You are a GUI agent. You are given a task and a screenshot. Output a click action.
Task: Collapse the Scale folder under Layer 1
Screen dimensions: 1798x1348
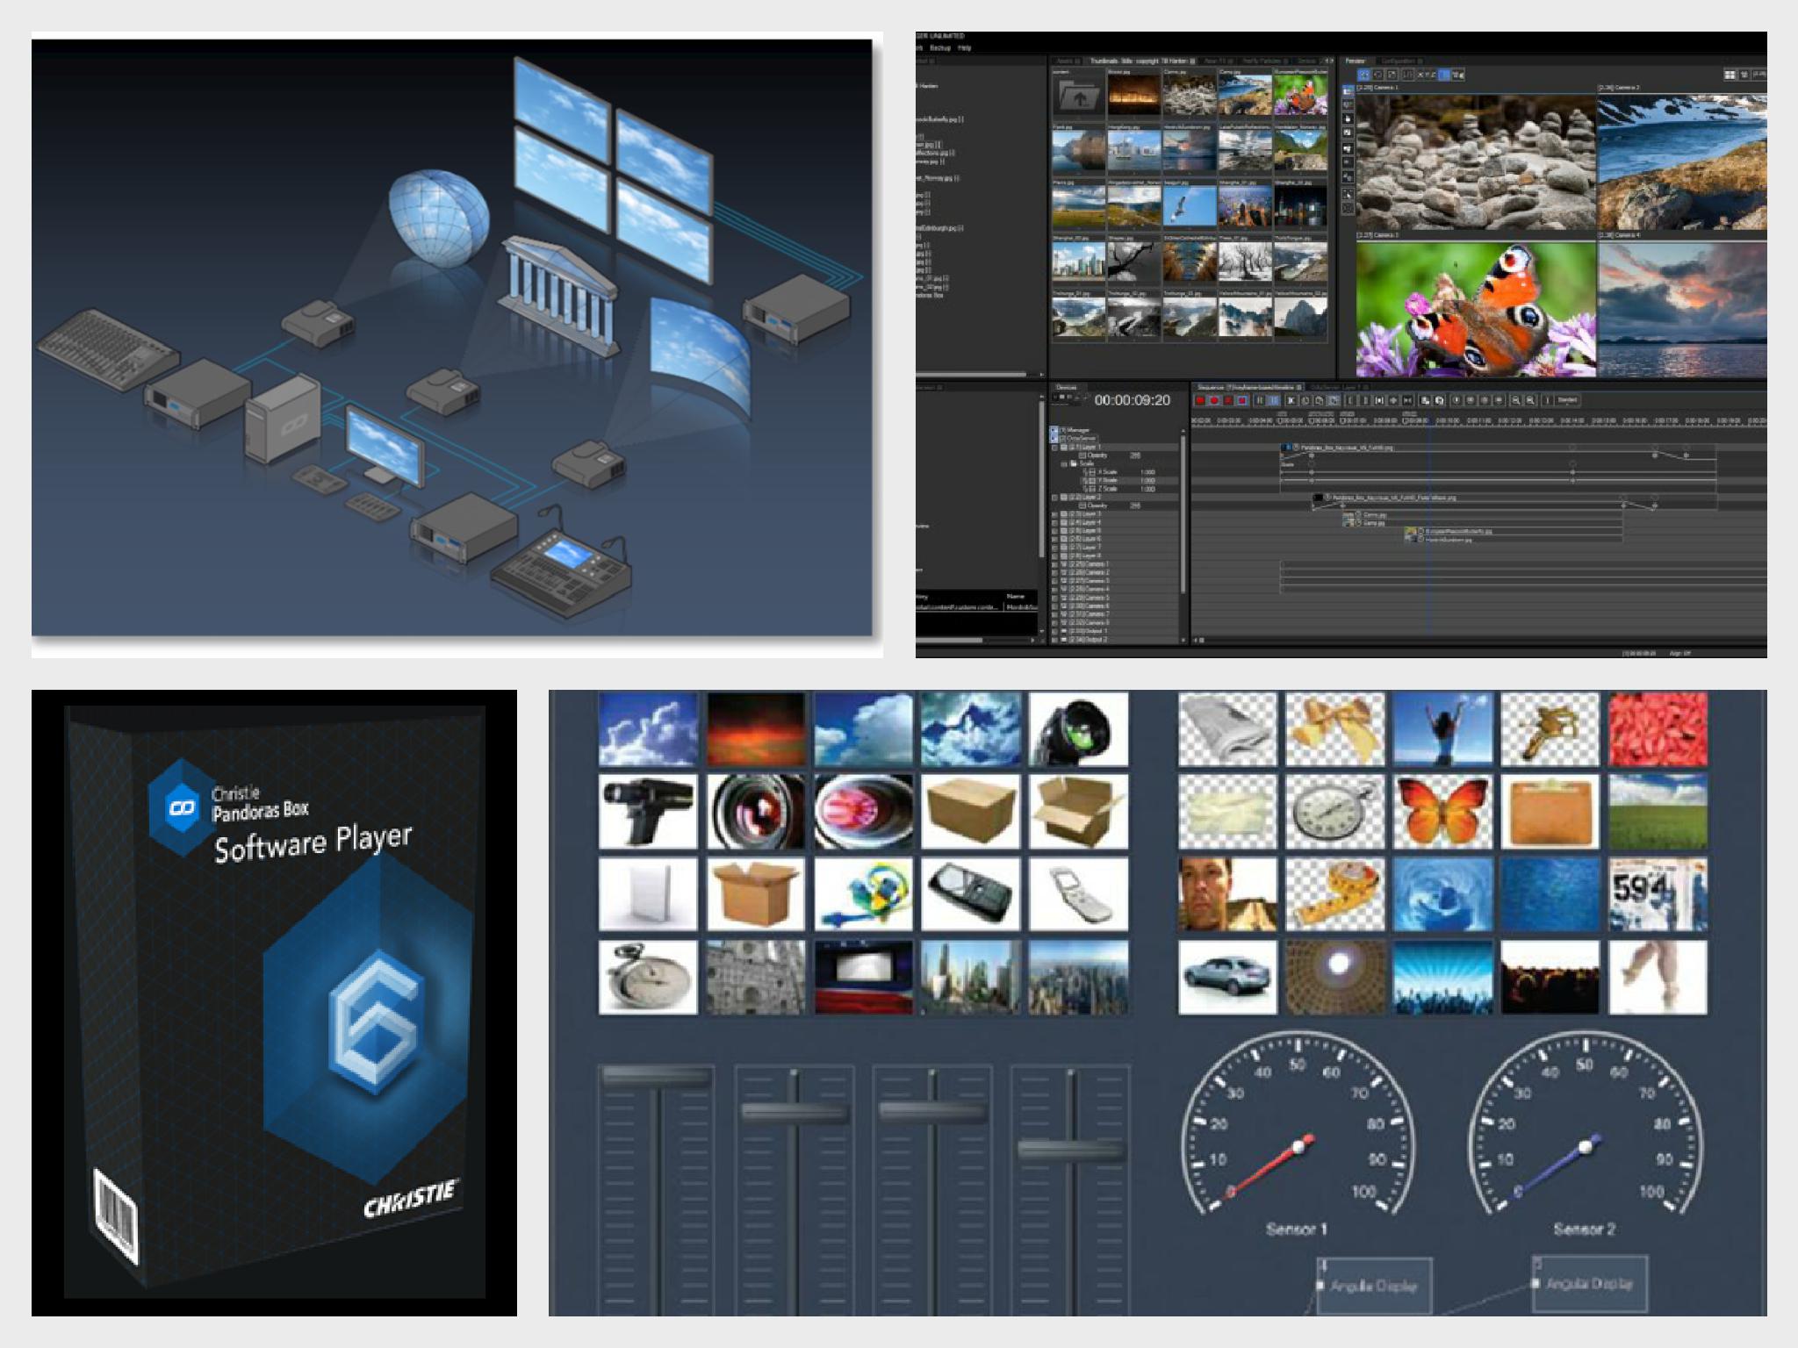[1065, 463]
